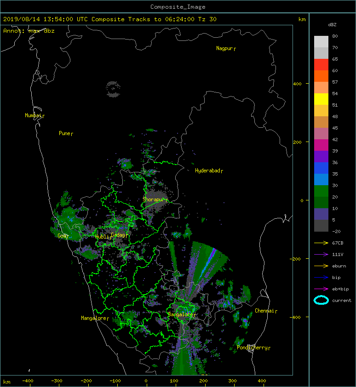Click the 'Annot: max dbz' annotation text

point(29,31)
